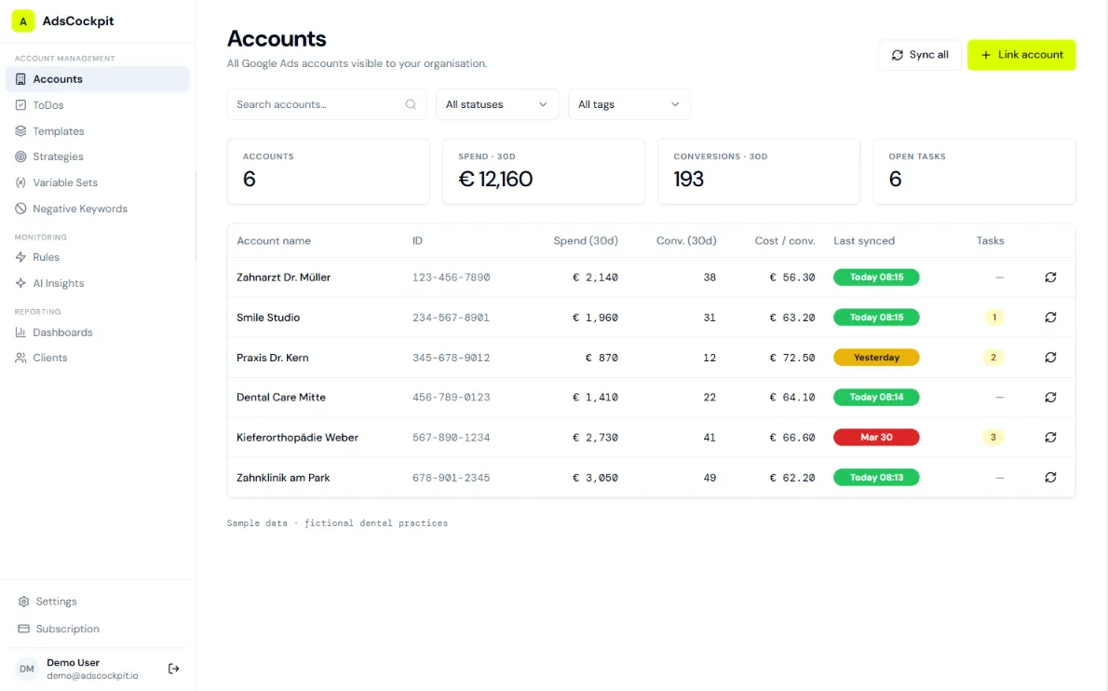Screen dimensions: 1108x691
Task: Open Dashboards under Reporting
Action: 98,332
